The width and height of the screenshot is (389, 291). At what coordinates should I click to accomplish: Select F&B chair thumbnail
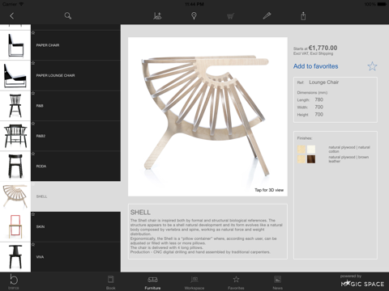pos(15,106)
